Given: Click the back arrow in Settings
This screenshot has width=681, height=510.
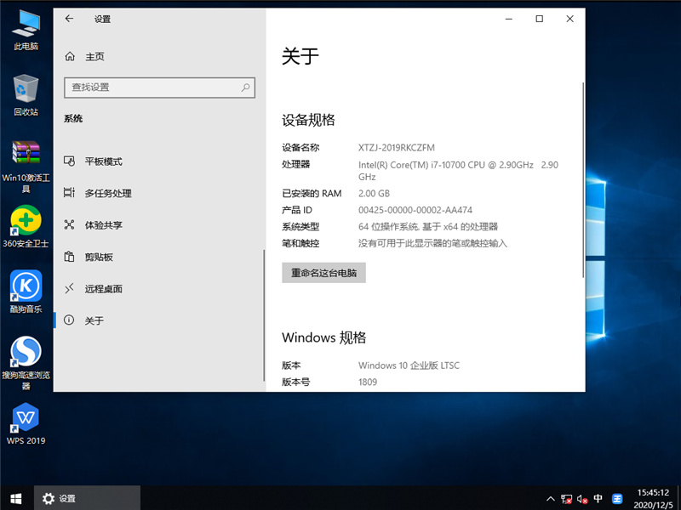Looking at the screenshot, I should pos(69,19).
